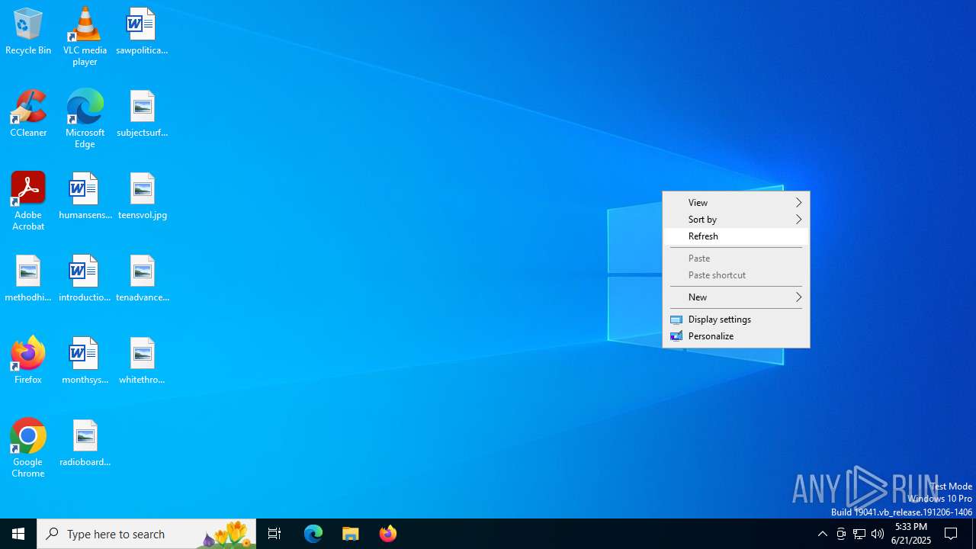Screen dimensions: 976x549
Task: Launch Firefox from the taskbar
Action: (388, 534)
